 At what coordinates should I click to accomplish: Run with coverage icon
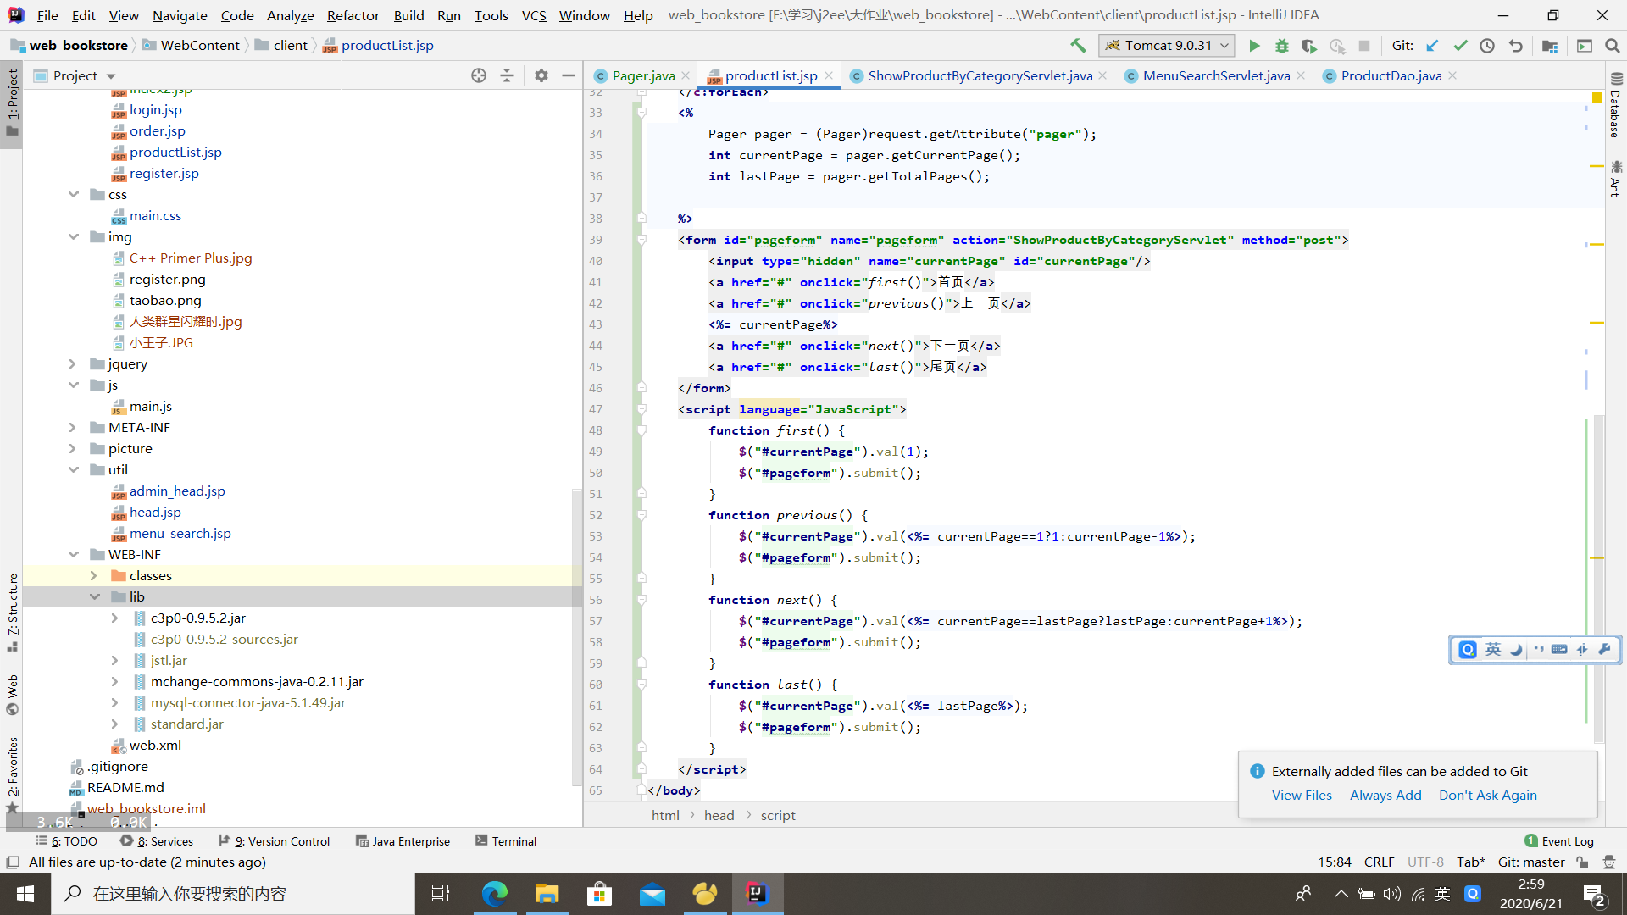coord(1309,46)
